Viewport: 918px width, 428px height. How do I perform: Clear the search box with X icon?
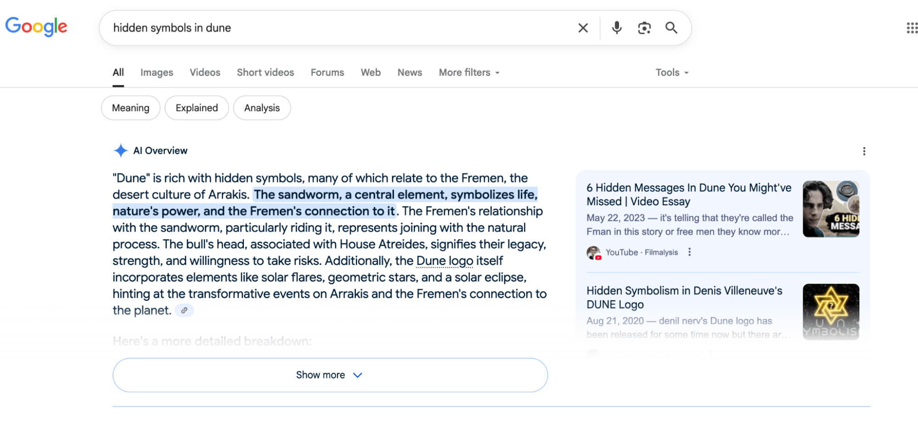583,28
